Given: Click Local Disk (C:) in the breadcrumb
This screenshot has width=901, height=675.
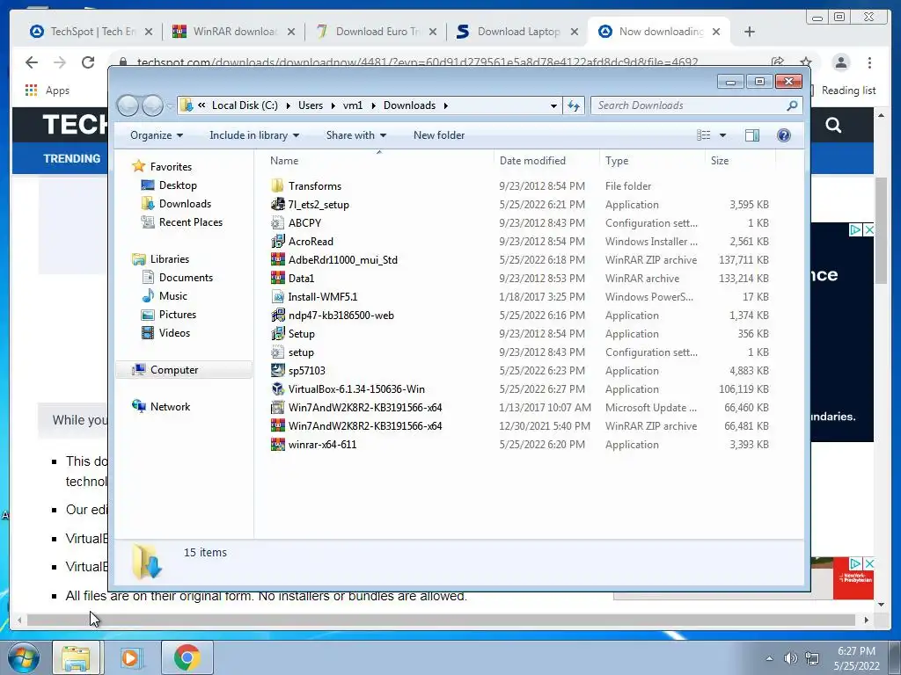Looking at the screenshot, I should pos(245,105).
